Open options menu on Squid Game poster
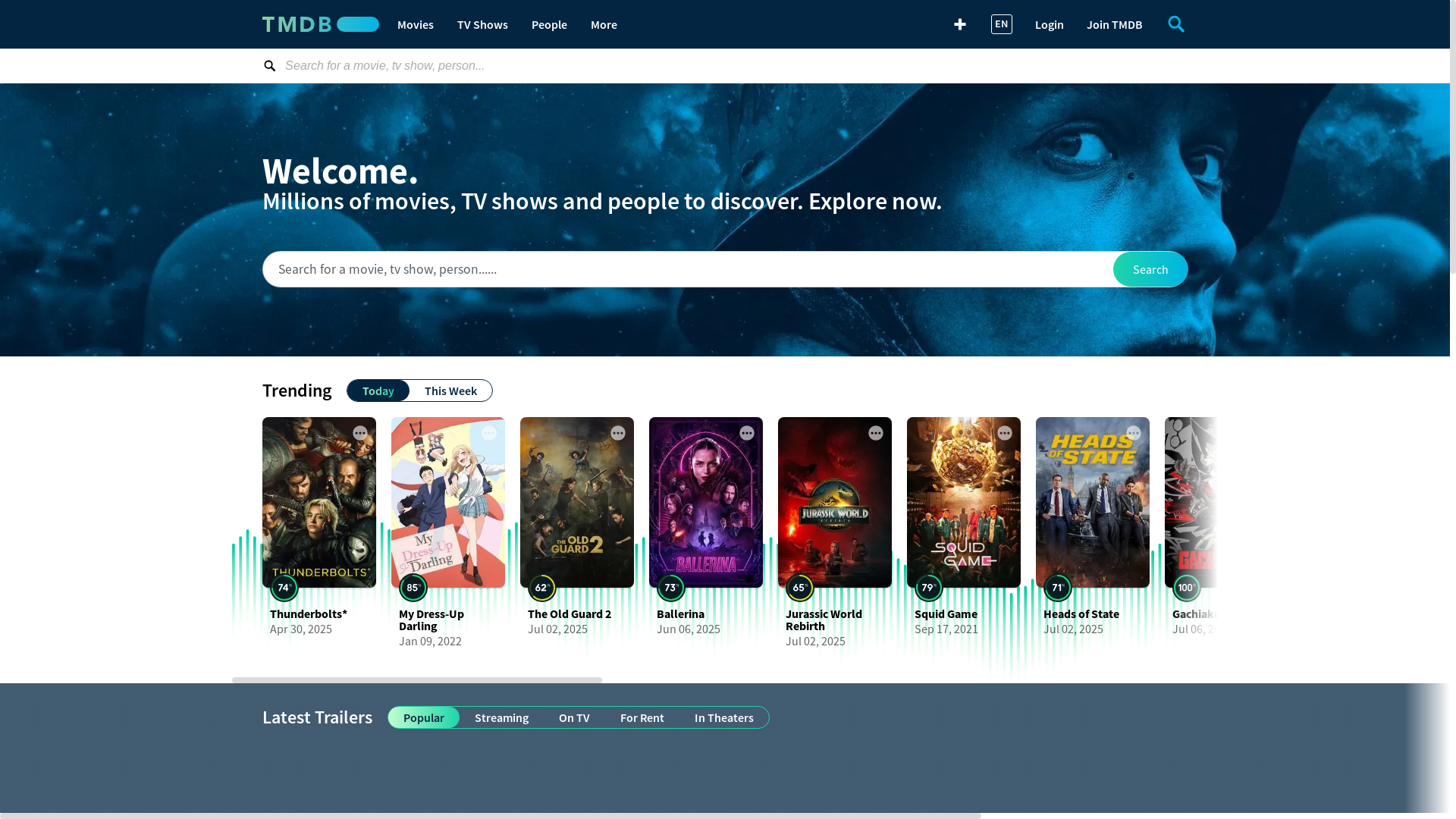The image size is (1456, 819). pos(1005,433)
